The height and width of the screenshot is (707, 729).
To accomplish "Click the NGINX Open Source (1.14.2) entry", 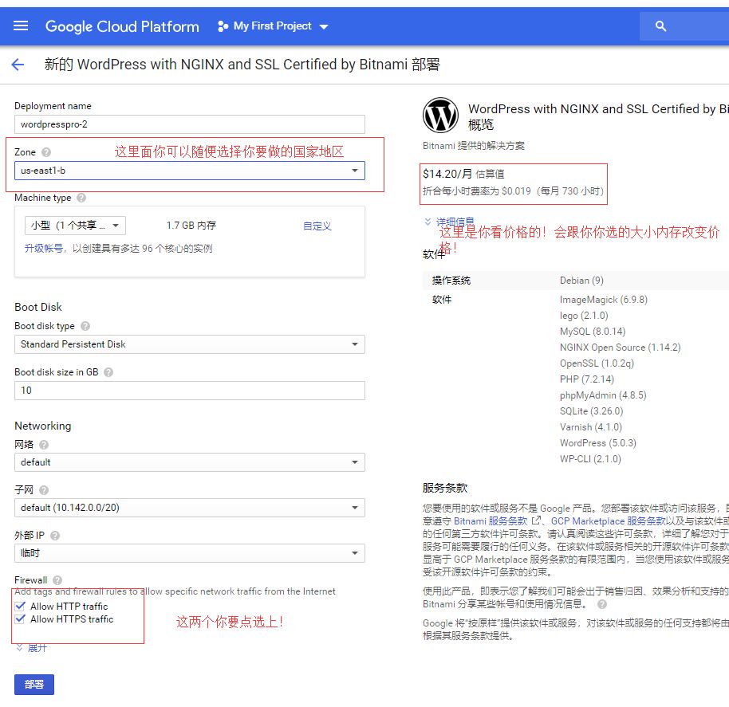I will tap(621, 348).
